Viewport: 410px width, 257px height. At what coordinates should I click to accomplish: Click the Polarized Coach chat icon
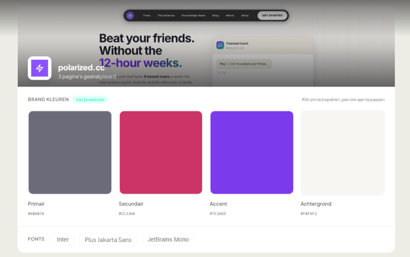pos(220,45)
